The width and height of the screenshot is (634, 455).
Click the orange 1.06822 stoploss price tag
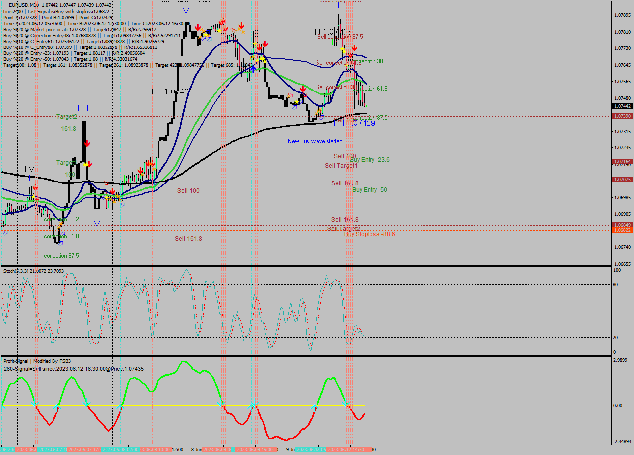[622, 230]
